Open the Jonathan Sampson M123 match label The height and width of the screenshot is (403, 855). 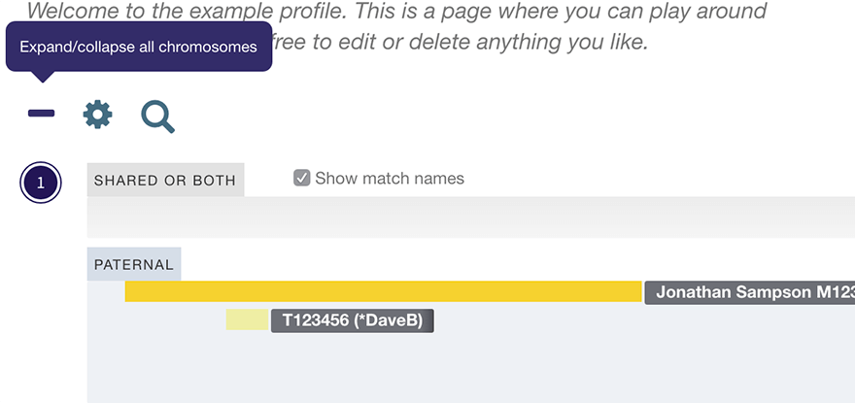click(750, 291)
